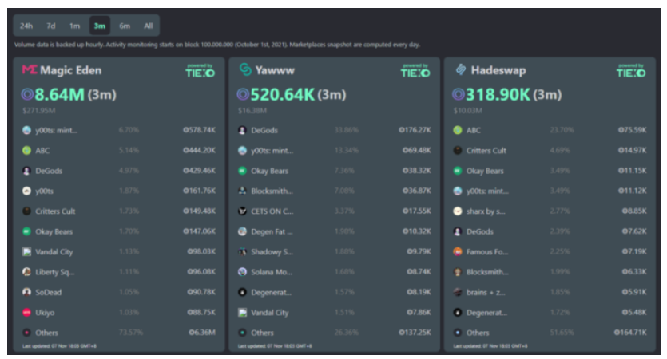Image resolution: width=667 pixels, height=359 pixels.
Task: Open the Magic Eden marketplace title
Action: (x=70, y=70)
